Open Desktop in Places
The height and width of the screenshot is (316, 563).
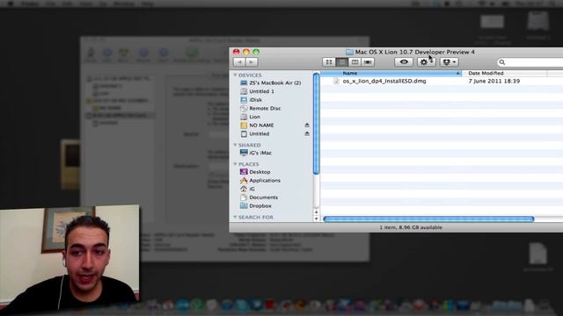pyautogui.click(x=255, y=172)
